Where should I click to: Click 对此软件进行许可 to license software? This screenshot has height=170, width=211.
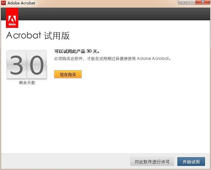(152, 162)
